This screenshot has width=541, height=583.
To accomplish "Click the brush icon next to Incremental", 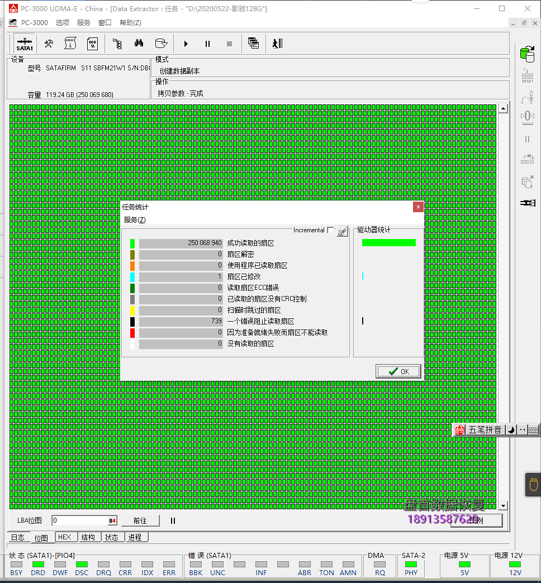I will click(x=342, y=231).
